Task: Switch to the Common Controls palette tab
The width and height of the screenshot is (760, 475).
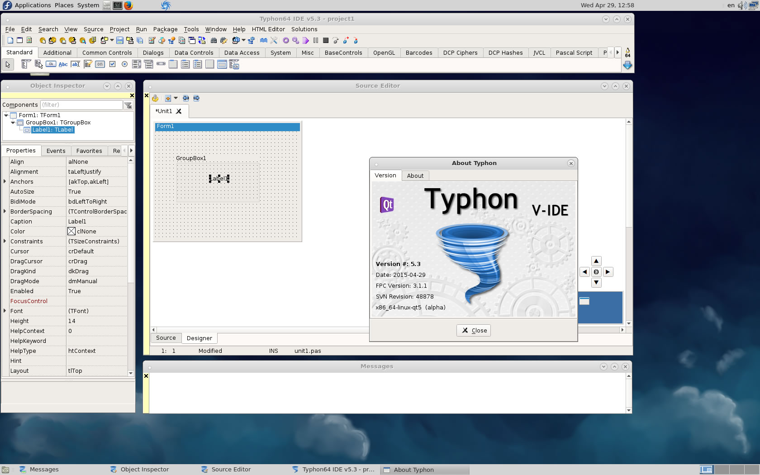Action: 107,52
